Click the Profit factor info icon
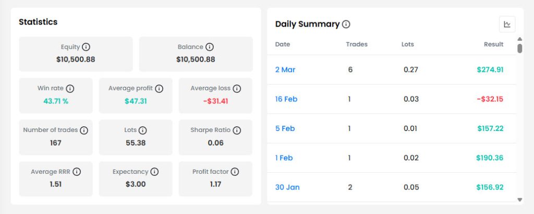Screen dimensions: 534x214 click(235, 172)
